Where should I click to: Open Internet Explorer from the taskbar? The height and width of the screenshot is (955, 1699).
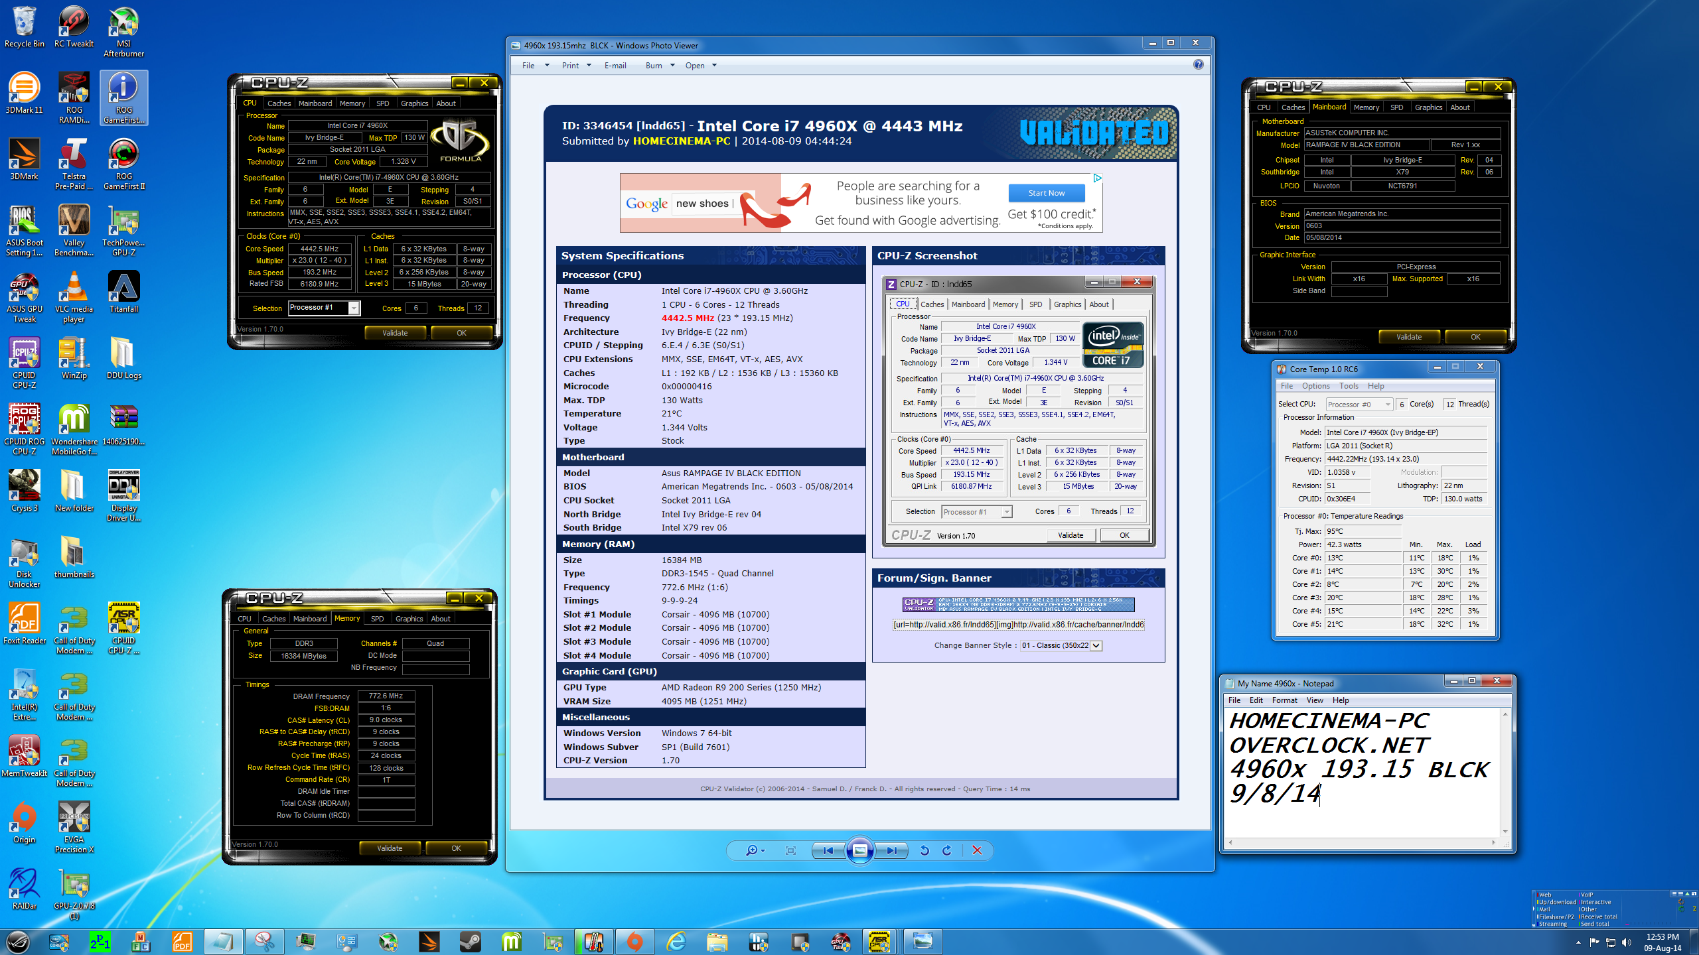pyautogui.click(x=676, y=941)
